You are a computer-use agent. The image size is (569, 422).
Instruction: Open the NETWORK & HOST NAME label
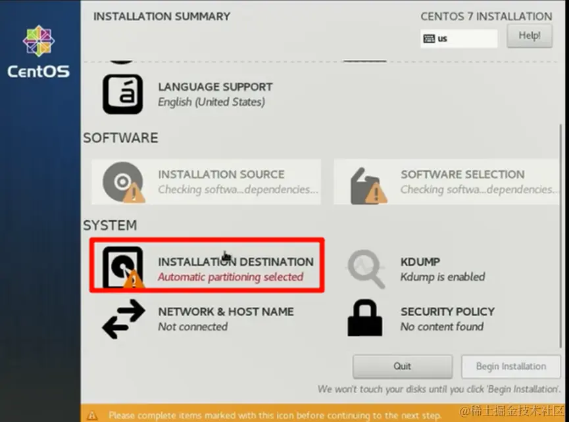pyautogui.click(x=226, y=312)
